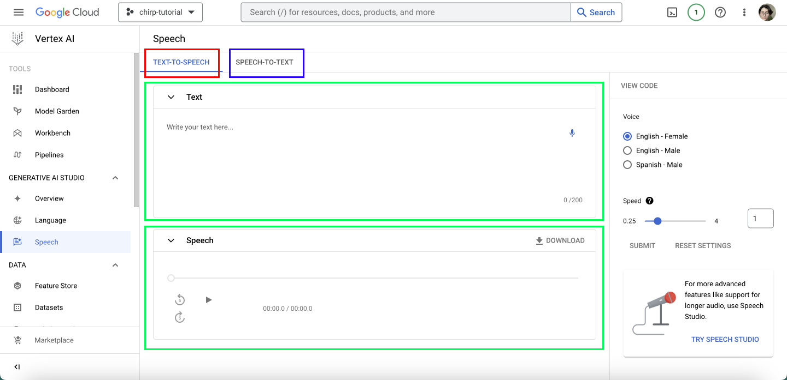Skip audio forward five seconds

click(180, 317)
